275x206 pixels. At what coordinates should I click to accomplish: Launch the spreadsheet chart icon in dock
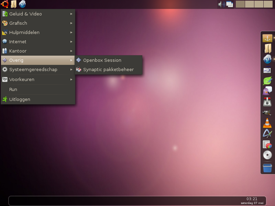coord(267,145)
